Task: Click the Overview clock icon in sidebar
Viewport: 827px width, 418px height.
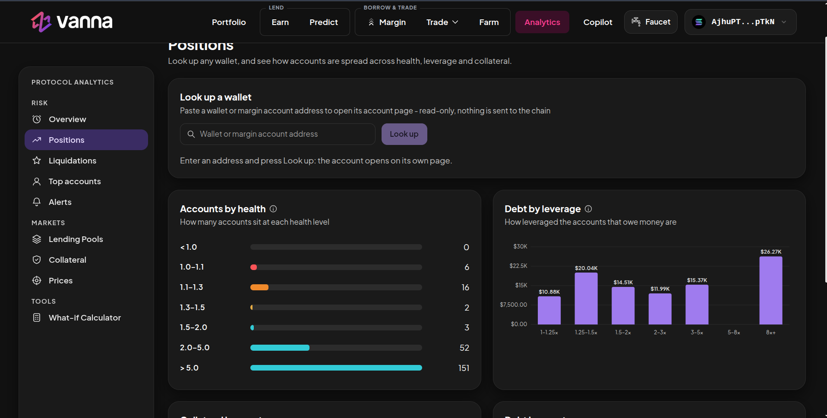Action: pos(37,119)
